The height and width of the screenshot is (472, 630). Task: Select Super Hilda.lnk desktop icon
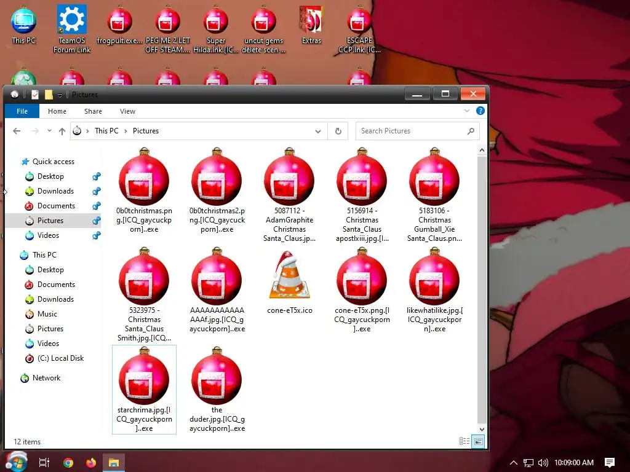click(x=216, y=29)
